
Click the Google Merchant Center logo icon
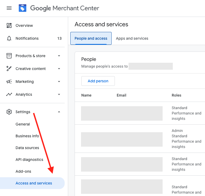tap(23, 8)
